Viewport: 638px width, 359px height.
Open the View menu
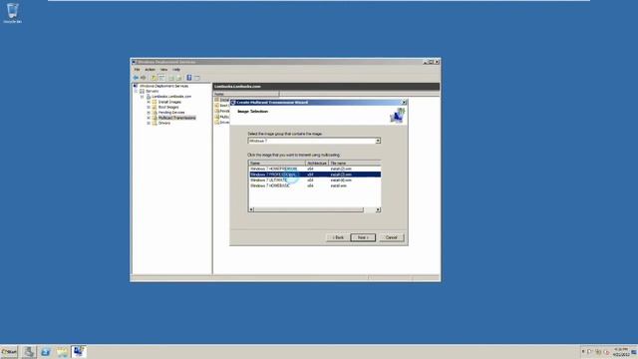[x=163, y=70]
